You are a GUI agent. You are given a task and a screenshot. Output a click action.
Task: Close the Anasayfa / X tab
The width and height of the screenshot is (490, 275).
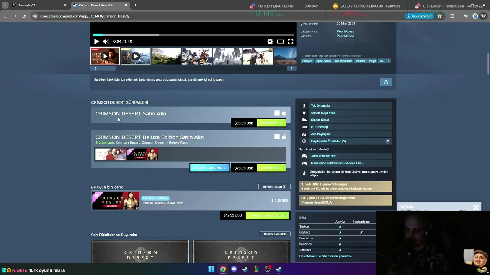tap(65, 5)
